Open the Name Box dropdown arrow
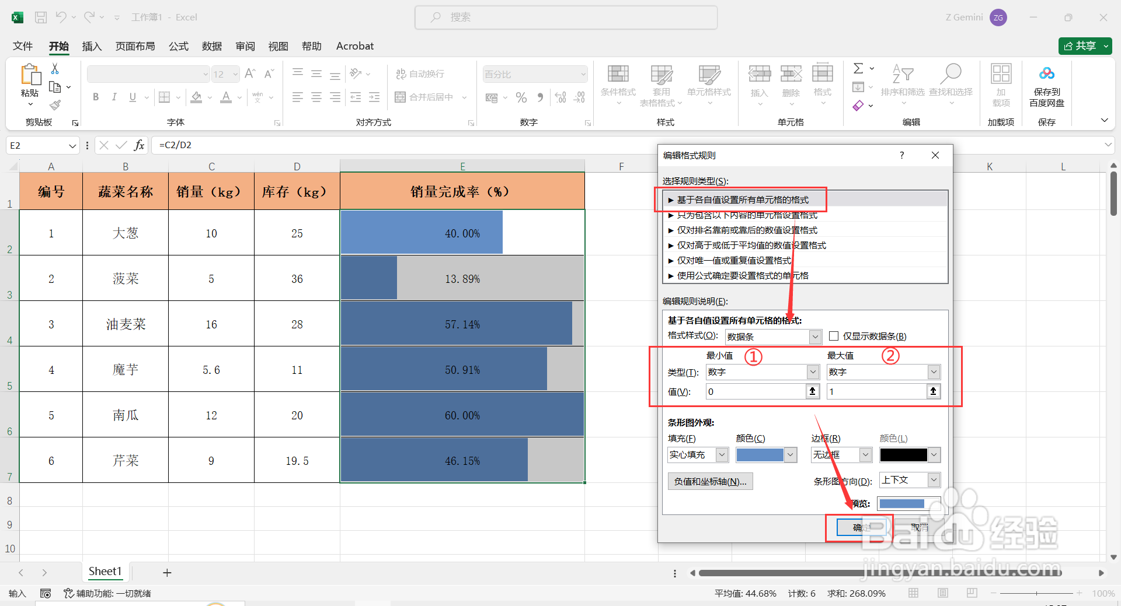This screenshot has width=1121, height=606. point(72,146)
